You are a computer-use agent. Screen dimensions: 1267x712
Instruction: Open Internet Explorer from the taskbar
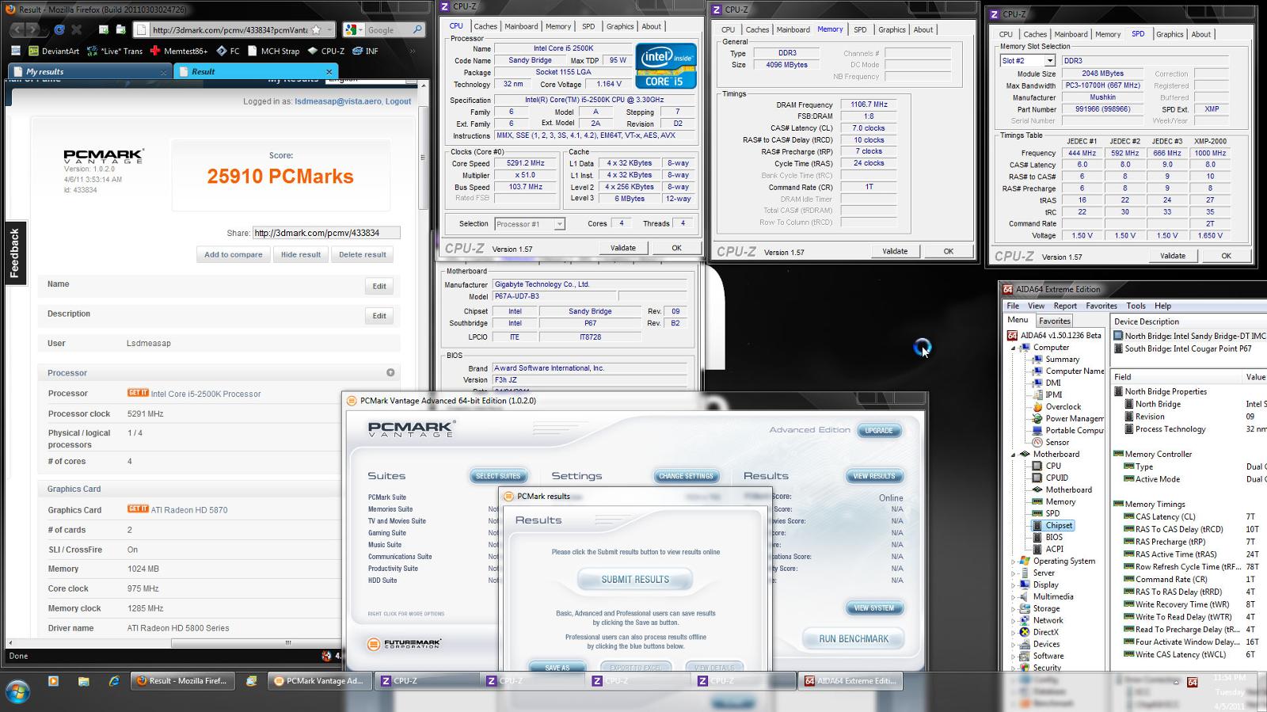coord(114,680)
